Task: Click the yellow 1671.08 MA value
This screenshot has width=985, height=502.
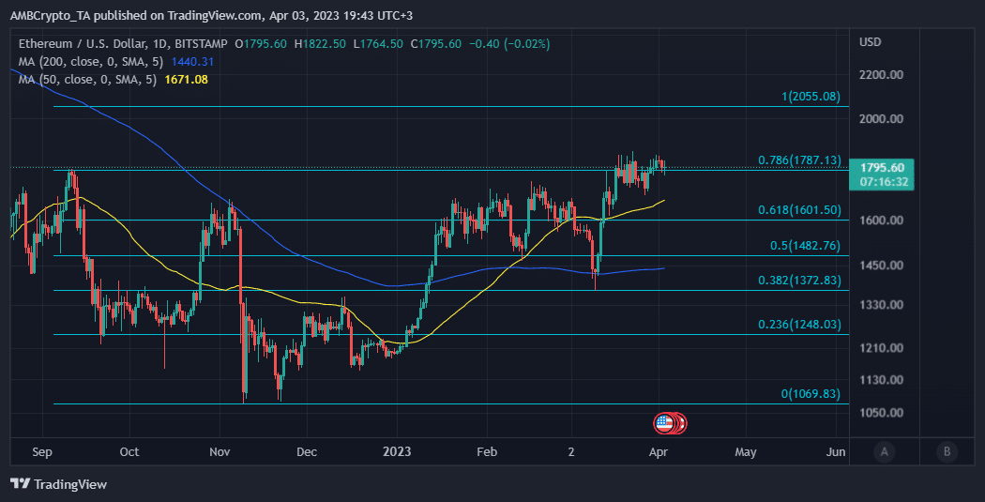Action: (186, 80)
